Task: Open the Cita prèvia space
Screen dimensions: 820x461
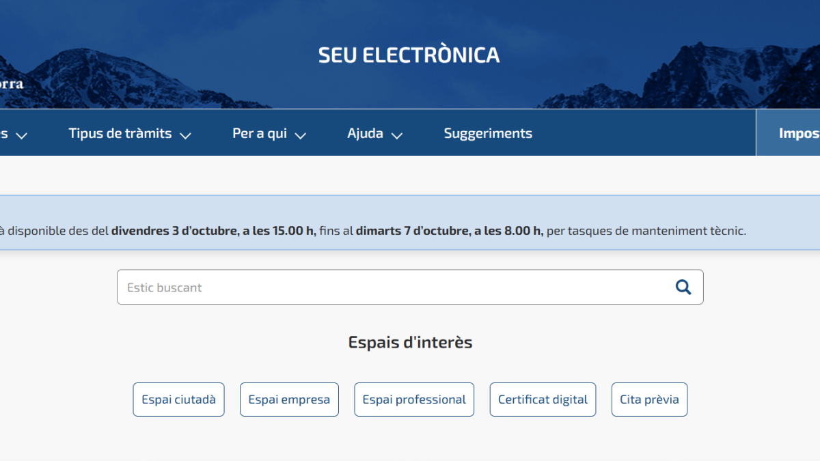Action: click(x=649, y=400)
